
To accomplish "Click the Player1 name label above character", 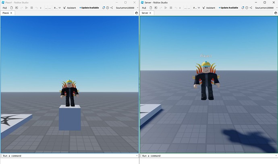I will coord(206,56).
